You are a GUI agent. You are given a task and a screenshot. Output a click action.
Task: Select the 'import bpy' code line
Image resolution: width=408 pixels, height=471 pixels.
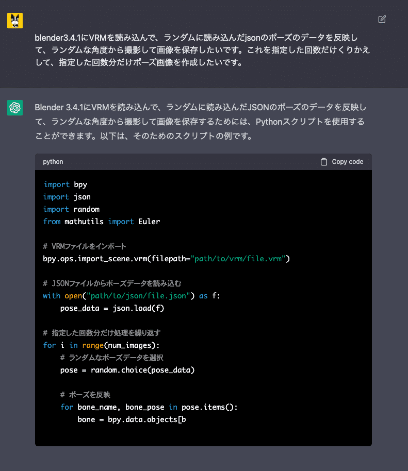(65, 184)
